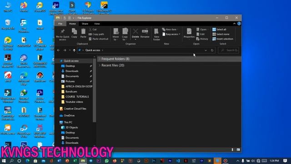Image resolution: width=291 pixels, height=164 pixels.
Task: Open the recent locations dropdown arrow
Action: pos(70,50)
